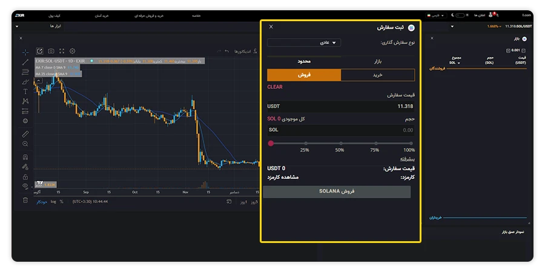Set the amount slider to 50%

tap(341, 143)
